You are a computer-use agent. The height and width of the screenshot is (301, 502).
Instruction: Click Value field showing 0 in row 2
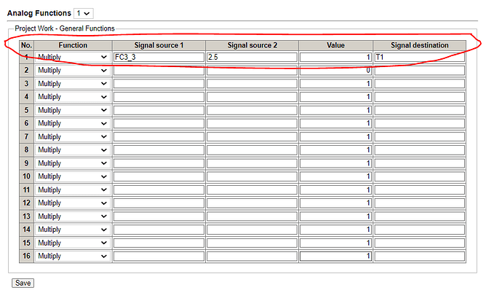pos(335,71)
